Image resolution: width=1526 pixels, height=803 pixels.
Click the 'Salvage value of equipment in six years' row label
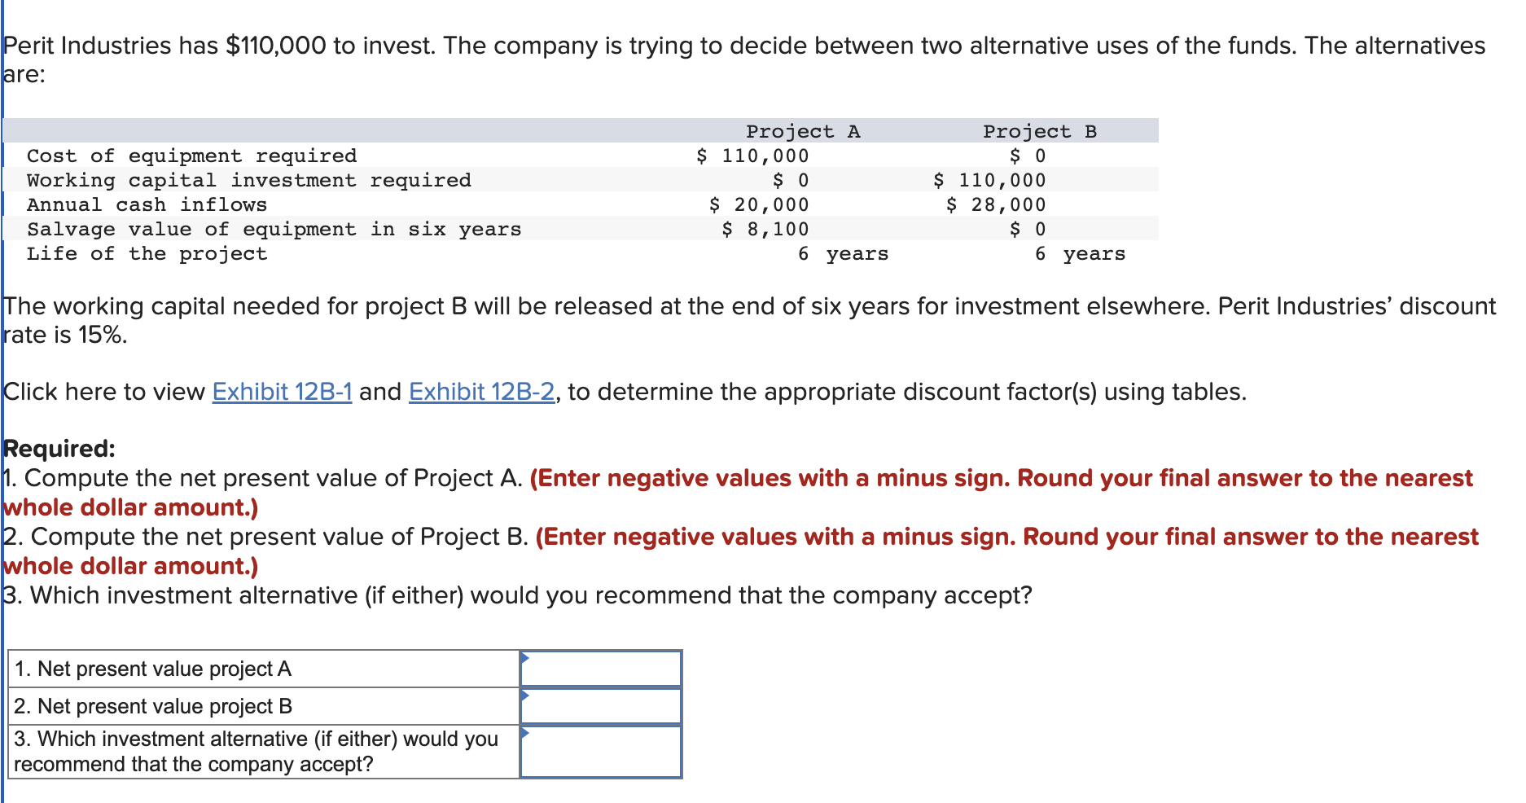pyautogui.click(x=274, y=229)
